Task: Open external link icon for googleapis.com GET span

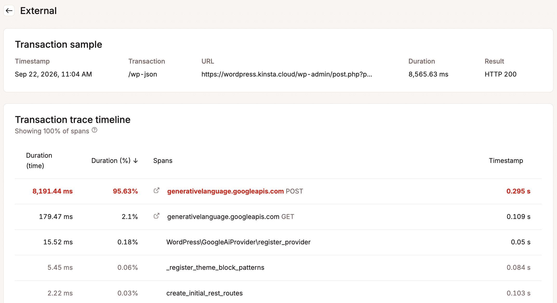Action: (x=156, y=216)
